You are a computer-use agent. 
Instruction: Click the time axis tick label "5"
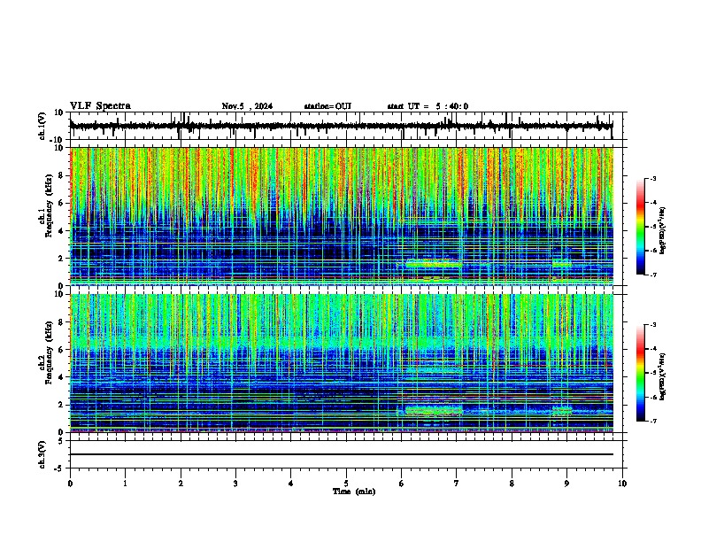[346, 484]
